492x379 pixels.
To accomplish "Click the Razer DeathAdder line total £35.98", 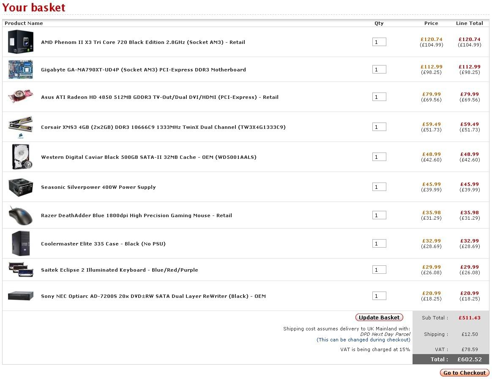I will pyautogui.click(x=470, y=213).
